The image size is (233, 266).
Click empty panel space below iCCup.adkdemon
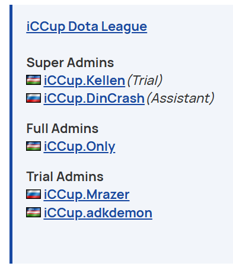pos(123,242)
